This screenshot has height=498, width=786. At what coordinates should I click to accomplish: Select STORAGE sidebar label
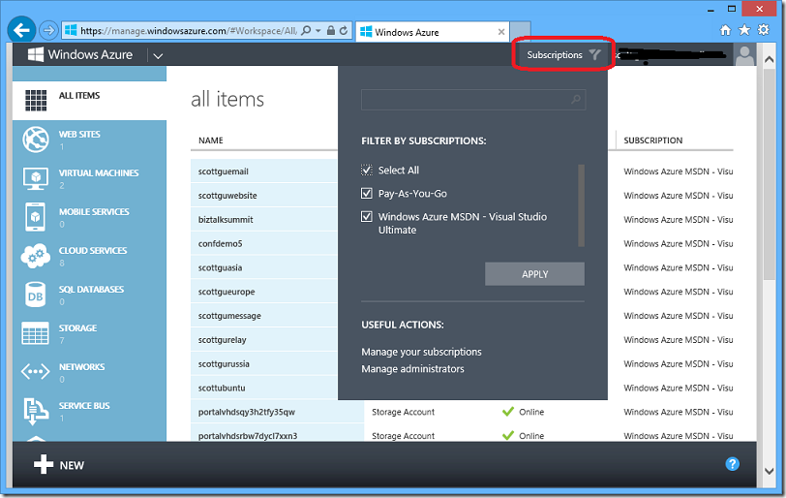click(x=78, y=327)
